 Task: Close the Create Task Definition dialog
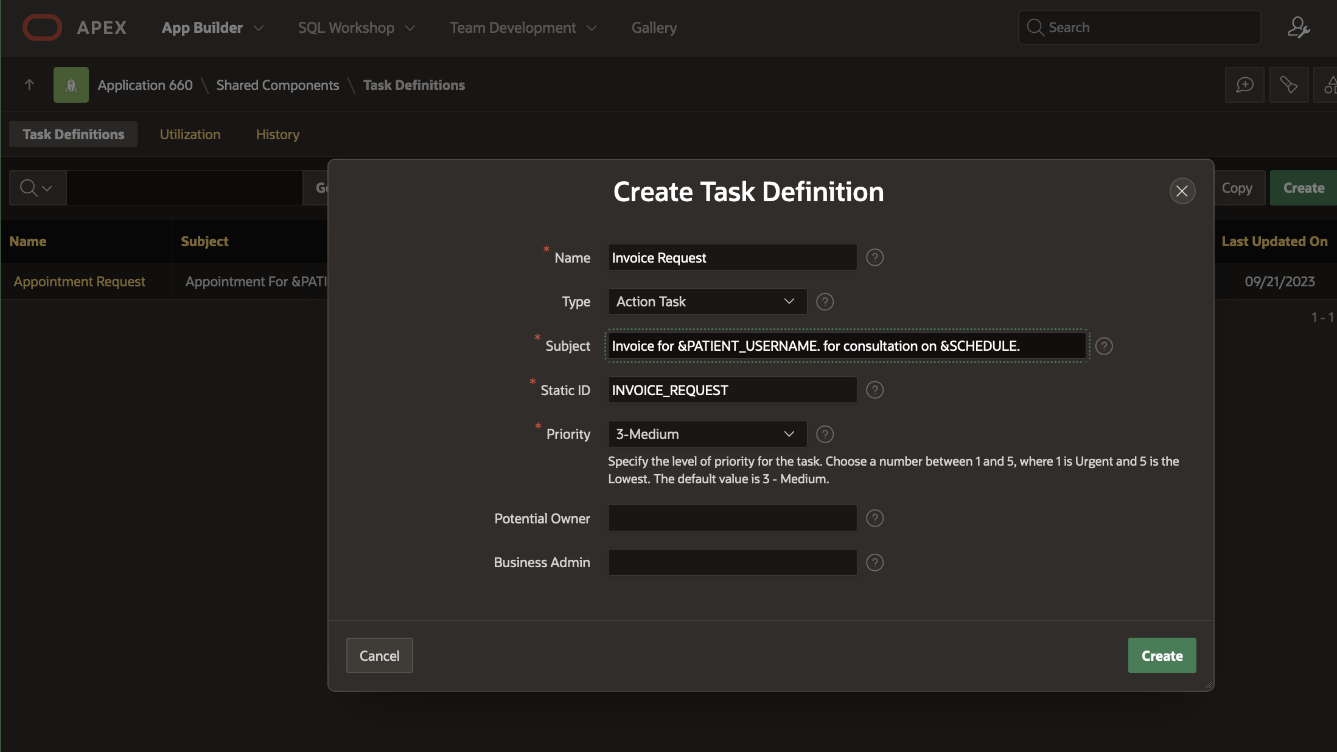coord(1182,191)
